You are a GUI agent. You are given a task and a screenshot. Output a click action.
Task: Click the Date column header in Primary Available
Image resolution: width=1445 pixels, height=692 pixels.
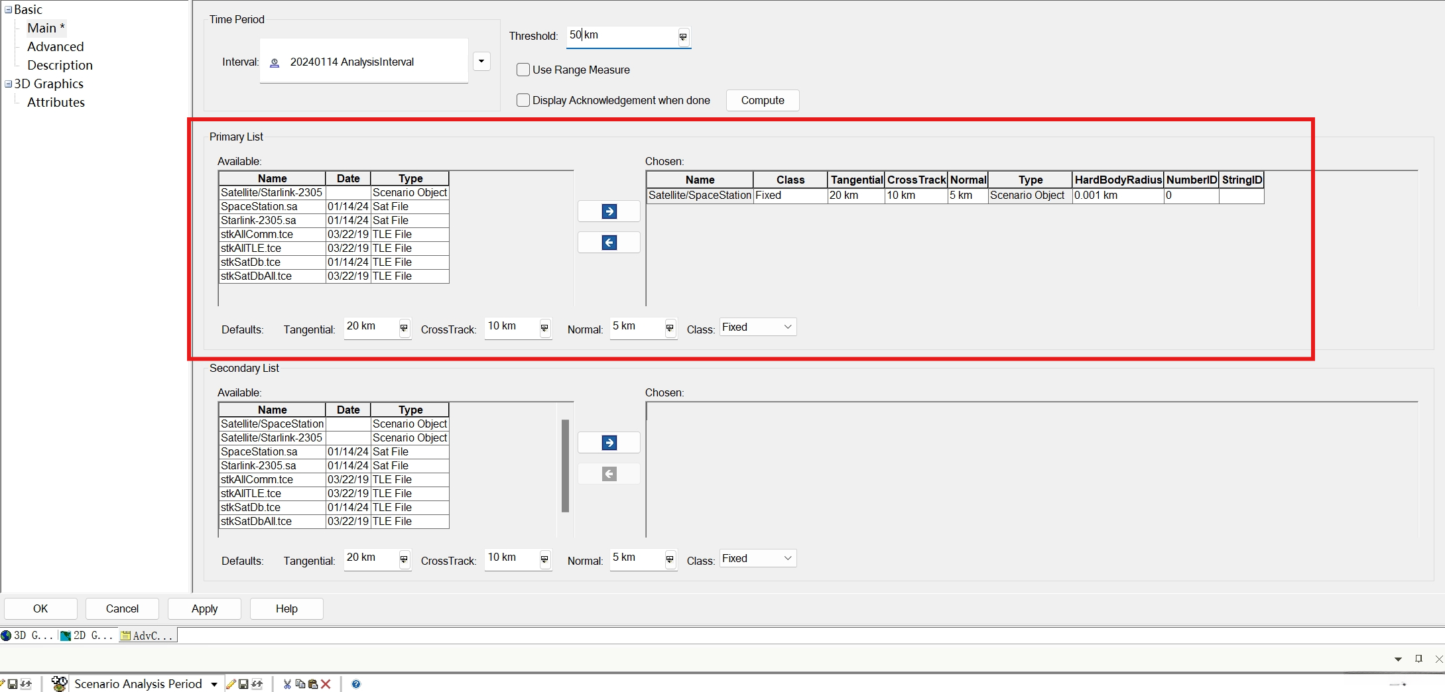coord(348,179)
